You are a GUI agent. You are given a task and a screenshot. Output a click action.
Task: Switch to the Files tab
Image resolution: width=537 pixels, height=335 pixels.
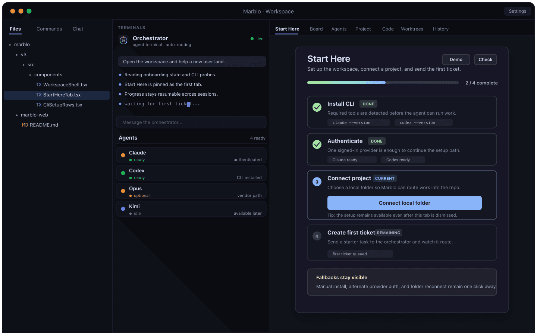(15, 29)
